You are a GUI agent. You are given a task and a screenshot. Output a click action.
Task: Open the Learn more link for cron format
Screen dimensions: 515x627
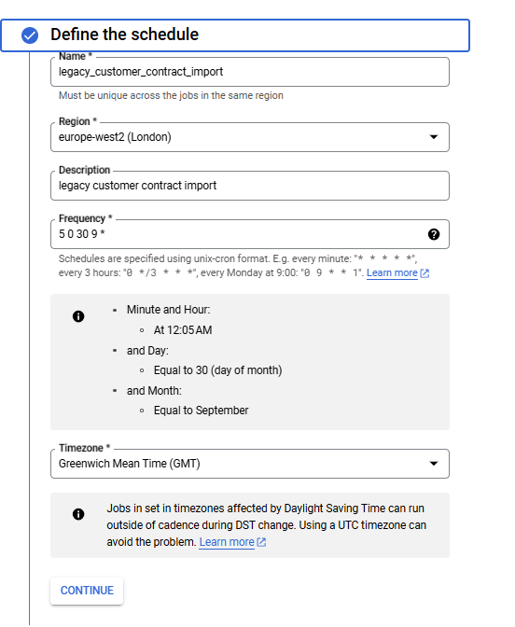click(x=392, y=273)
